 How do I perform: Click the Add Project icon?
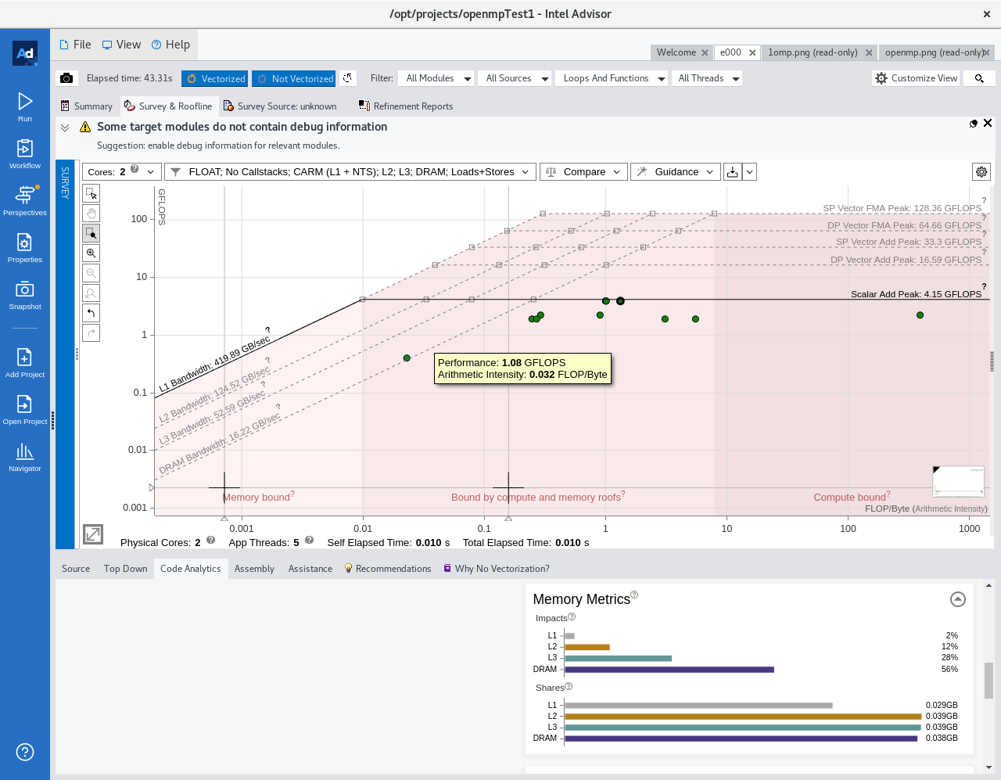pyautogui.click(x=25, y=362)
